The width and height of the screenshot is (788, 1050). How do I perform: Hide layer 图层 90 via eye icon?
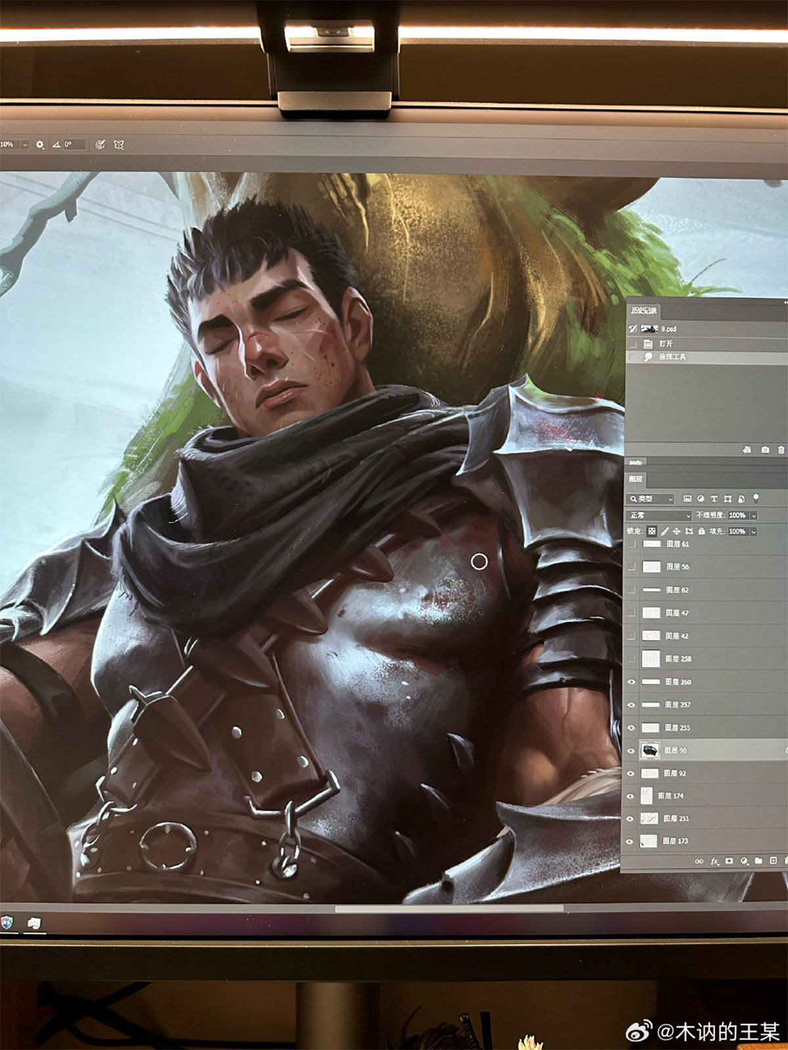tap(631, 750)
